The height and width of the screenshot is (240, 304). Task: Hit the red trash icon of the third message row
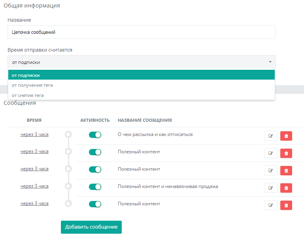tap(286, 170)
